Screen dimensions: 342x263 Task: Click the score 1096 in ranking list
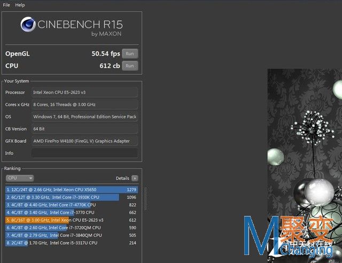coord(131,197)
